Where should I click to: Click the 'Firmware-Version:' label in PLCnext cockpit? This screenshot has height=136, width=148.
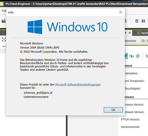point(134,105)
